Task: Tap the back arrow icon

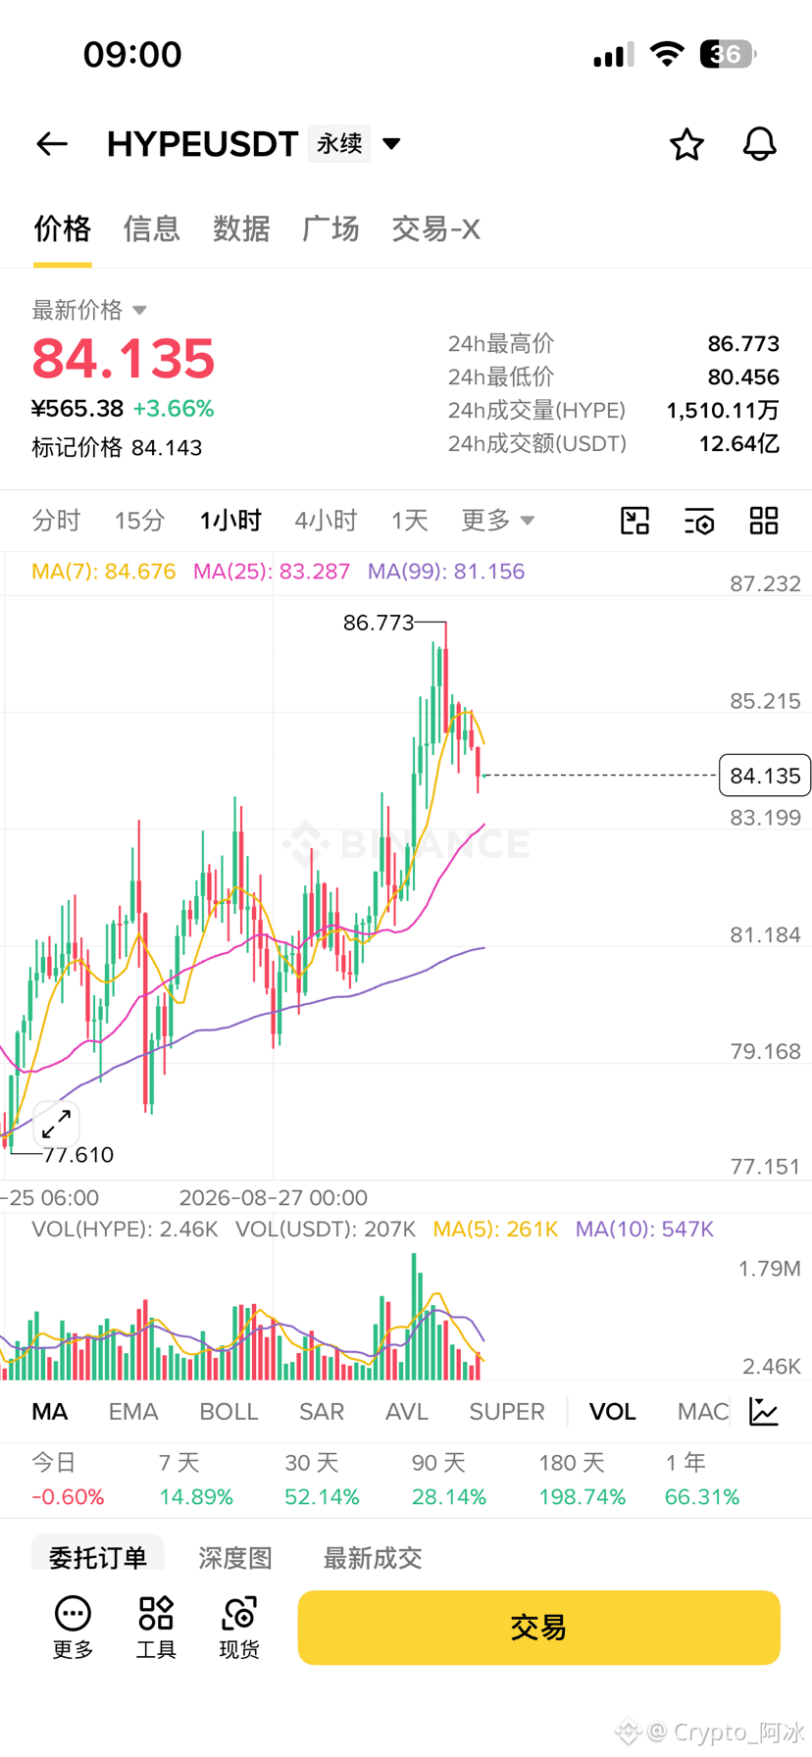Action: click(52, 144)
